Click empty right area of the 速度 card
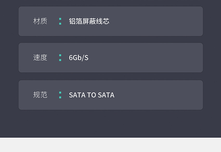Screen dimensions: 221x152 [x=161, y=58]
